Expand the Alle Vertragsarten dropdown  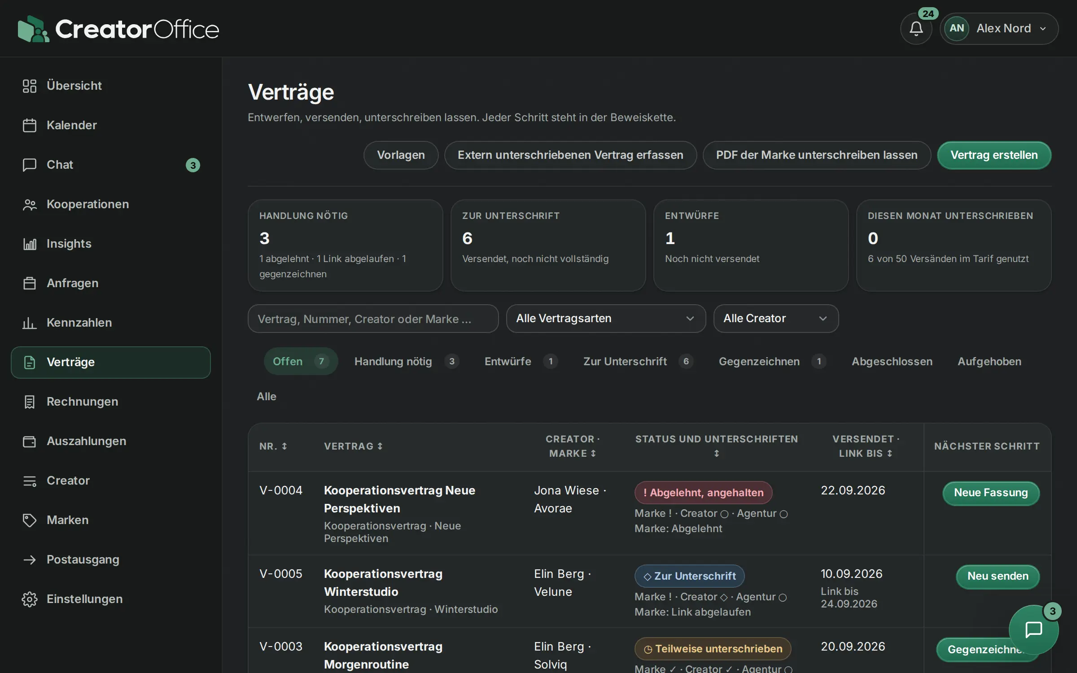pos(606,319)
